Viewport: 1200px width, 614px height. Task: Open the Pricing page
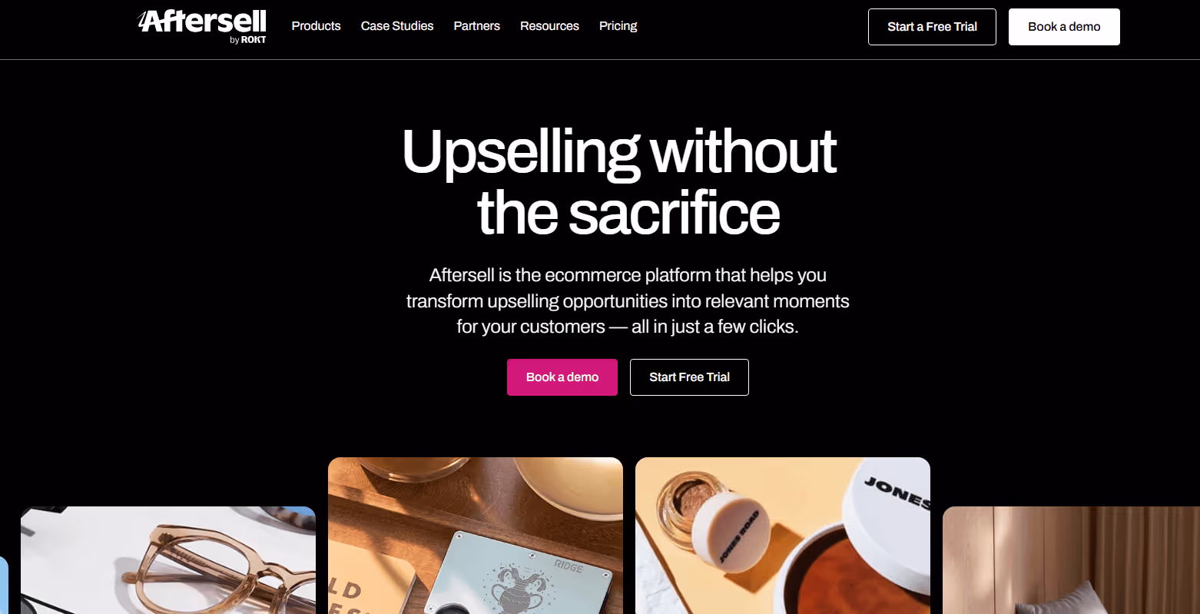(x=618, y=26)
